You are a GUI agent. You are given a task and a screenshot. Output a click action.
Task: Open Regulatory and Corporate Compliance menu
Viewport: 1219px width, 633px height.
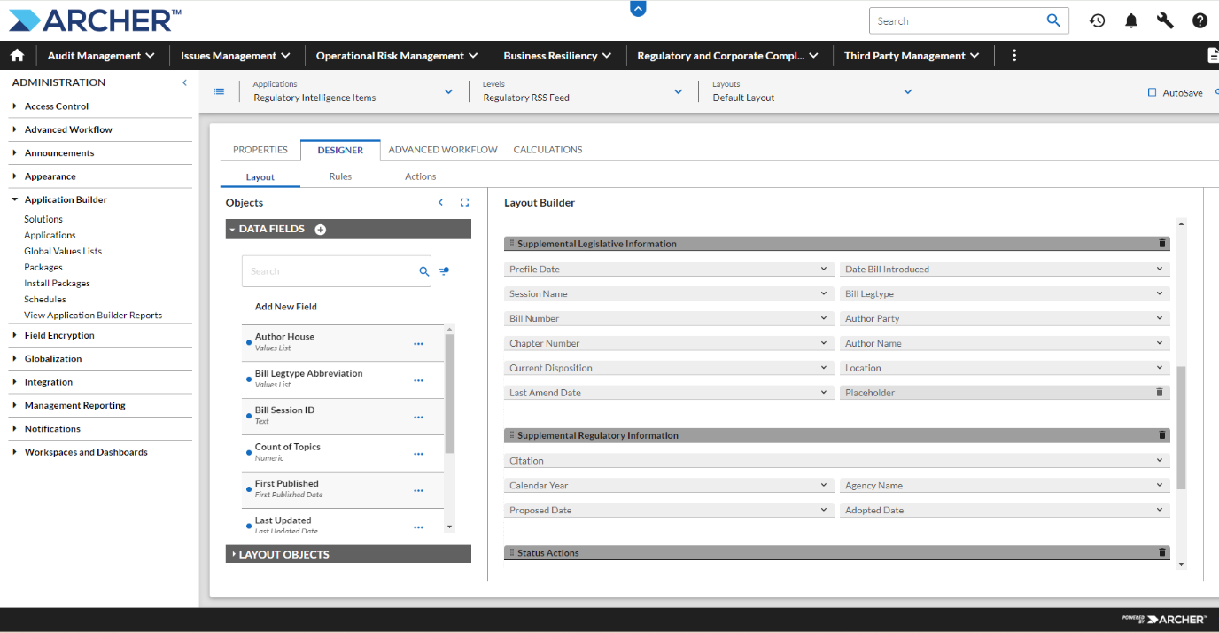click(726, 55)
